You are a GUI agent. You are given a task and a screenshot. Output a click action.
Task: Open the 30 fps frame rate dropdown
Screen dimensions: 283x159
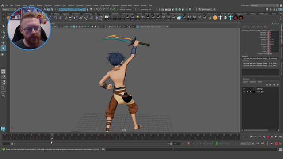coord(247,144)
